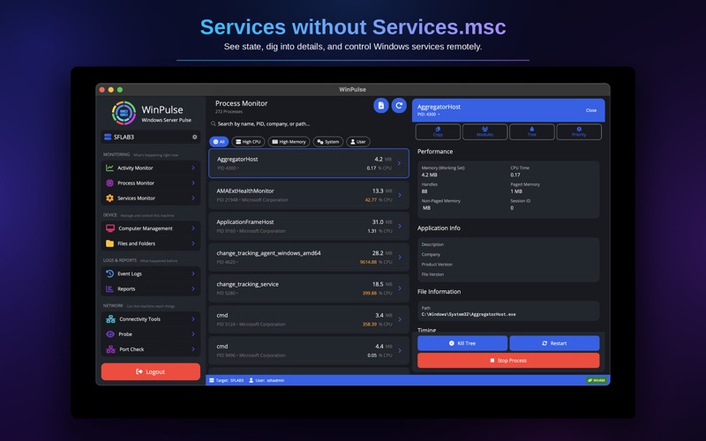Expand Services Monitor chevron arrow
The image size is (706, 441).
(x=193, y=198)
